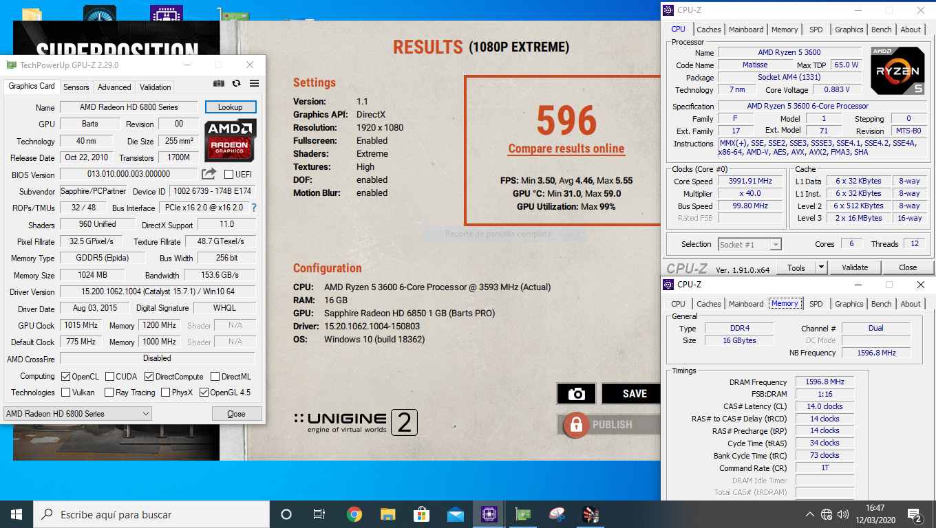Click the Superposition camera screenshot button

click(x=576, y=393)
